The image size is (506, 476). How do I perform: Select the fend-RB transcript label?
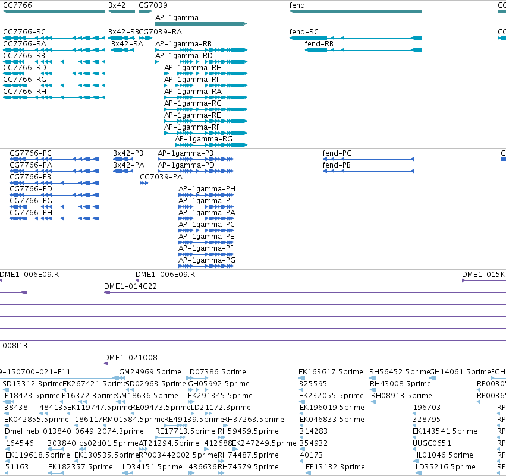(319, 44)
